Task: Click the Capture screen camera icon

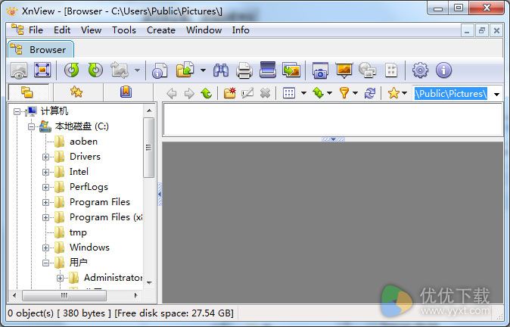Action: (320, 70)
